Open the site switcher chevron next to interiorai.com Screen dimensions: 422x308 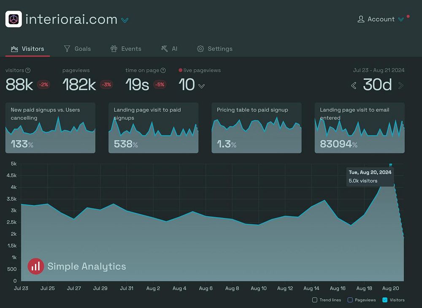click(124, 20)
